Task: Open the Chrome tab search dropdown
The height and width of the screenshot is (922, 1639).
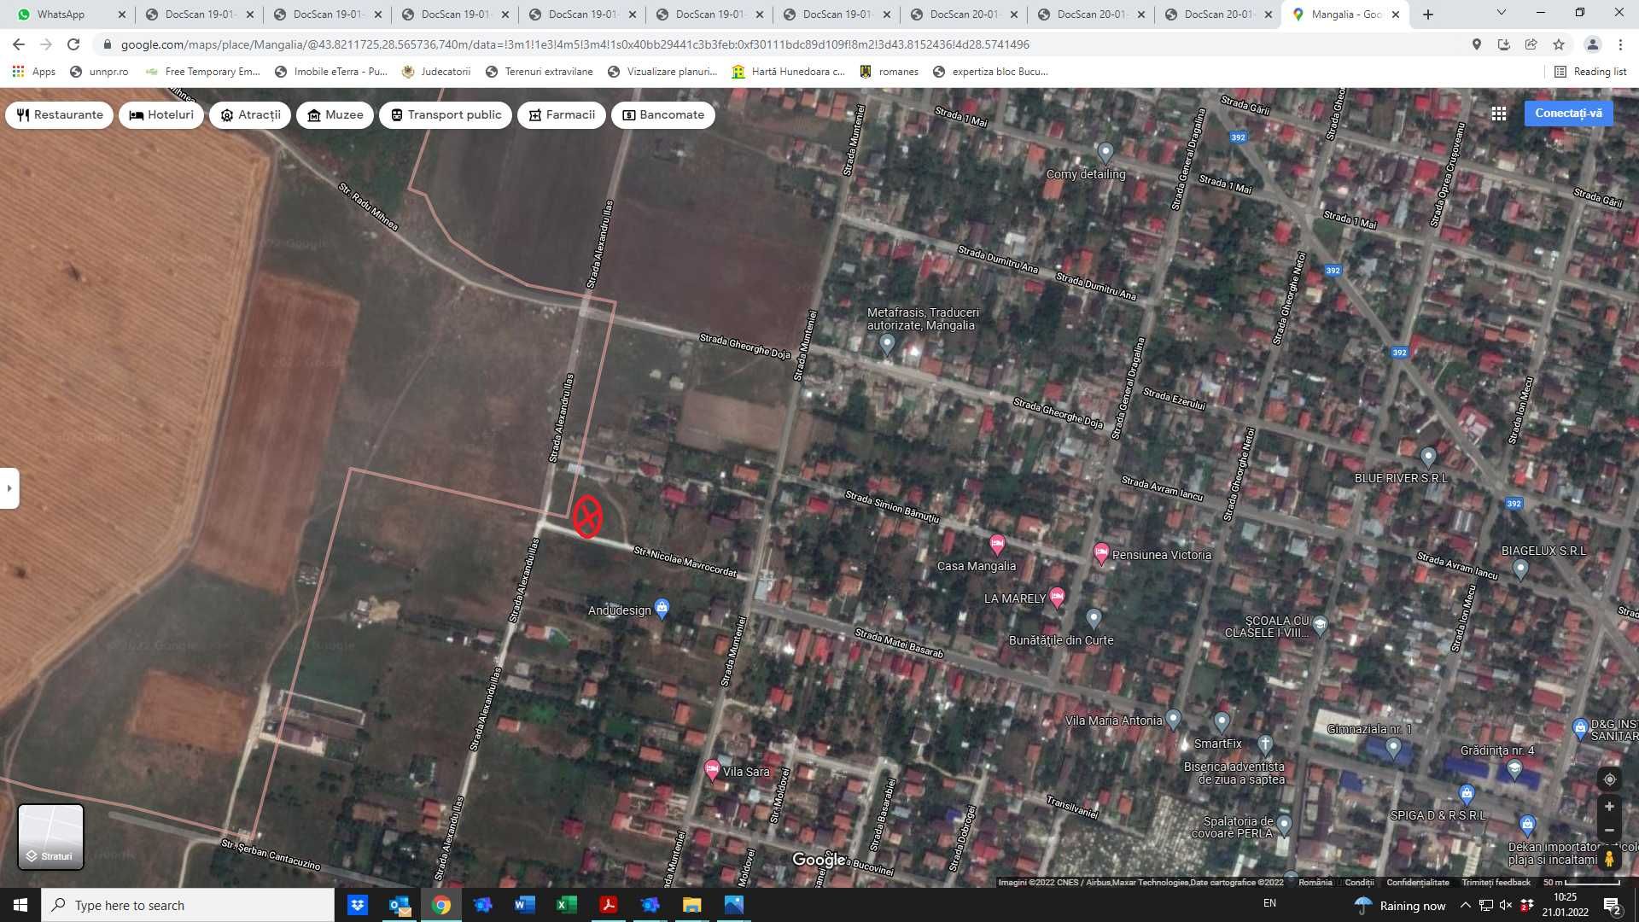Action: pos(1501,13)
